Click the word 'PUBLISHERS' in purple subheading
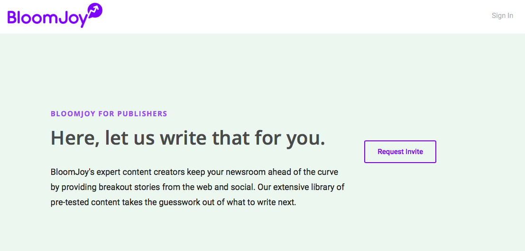 click(x=142, y=114)
